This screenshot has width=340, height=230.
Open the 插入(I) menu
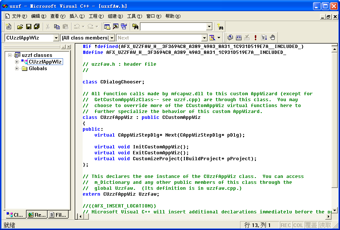(x=77, y=16)
